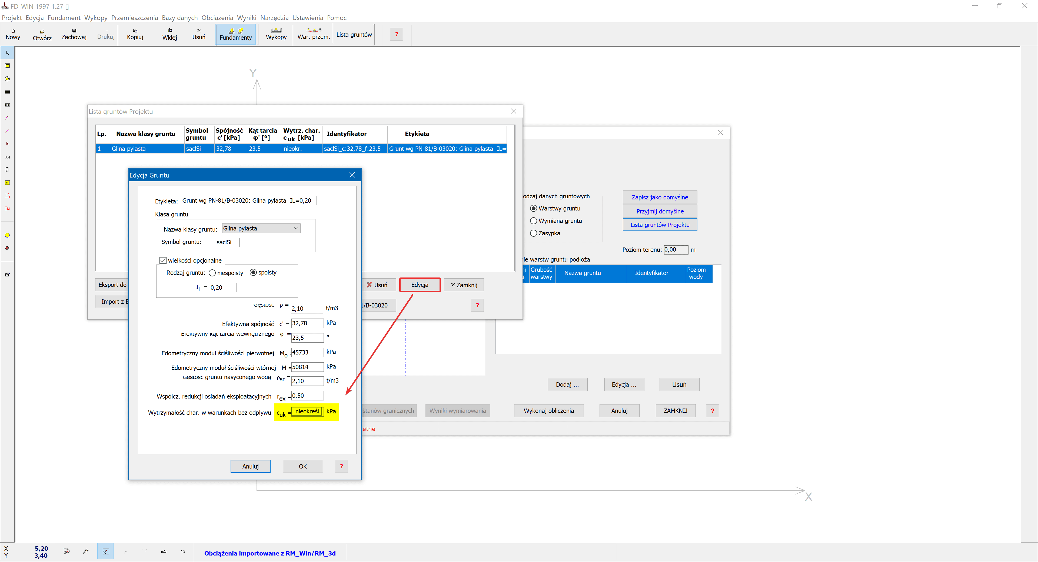Click the Przyjmij domyślne button
The width and height of the screenshot is (1038, 562).
pyautogui.click(x=660, y=211)
